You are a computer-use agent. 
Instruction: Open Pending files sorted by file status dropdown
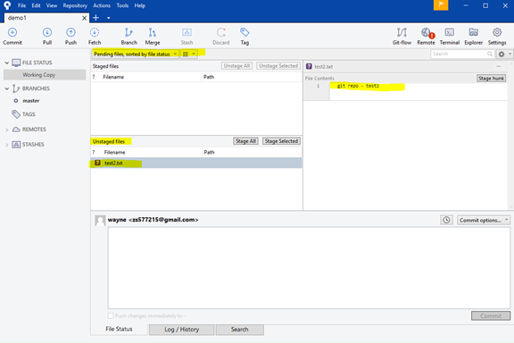click(x=135, y=54)
